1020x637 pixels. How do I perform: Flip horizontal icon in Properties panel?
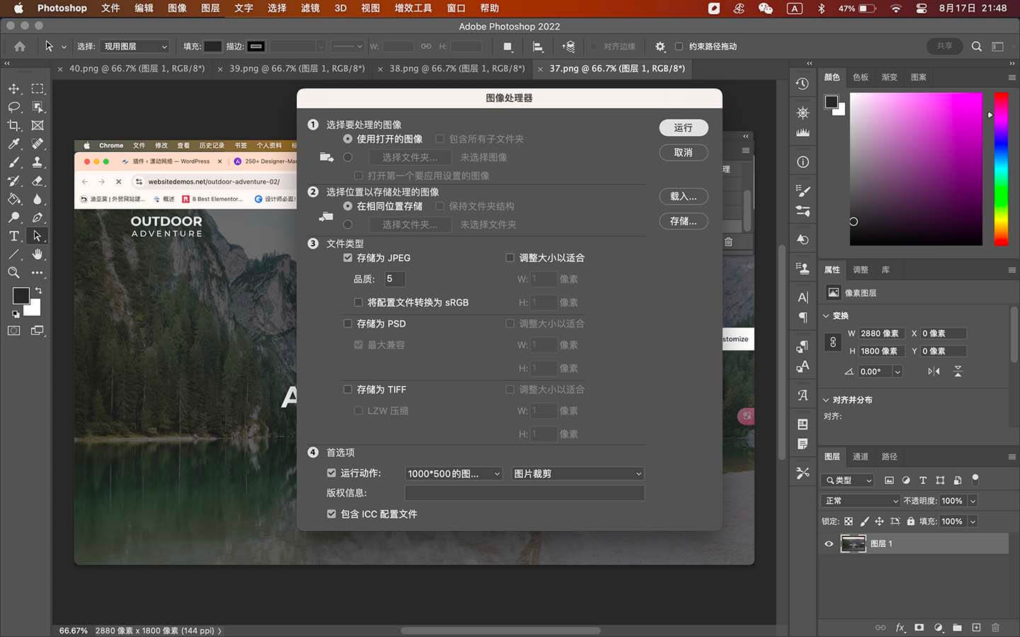pos(934,371)
